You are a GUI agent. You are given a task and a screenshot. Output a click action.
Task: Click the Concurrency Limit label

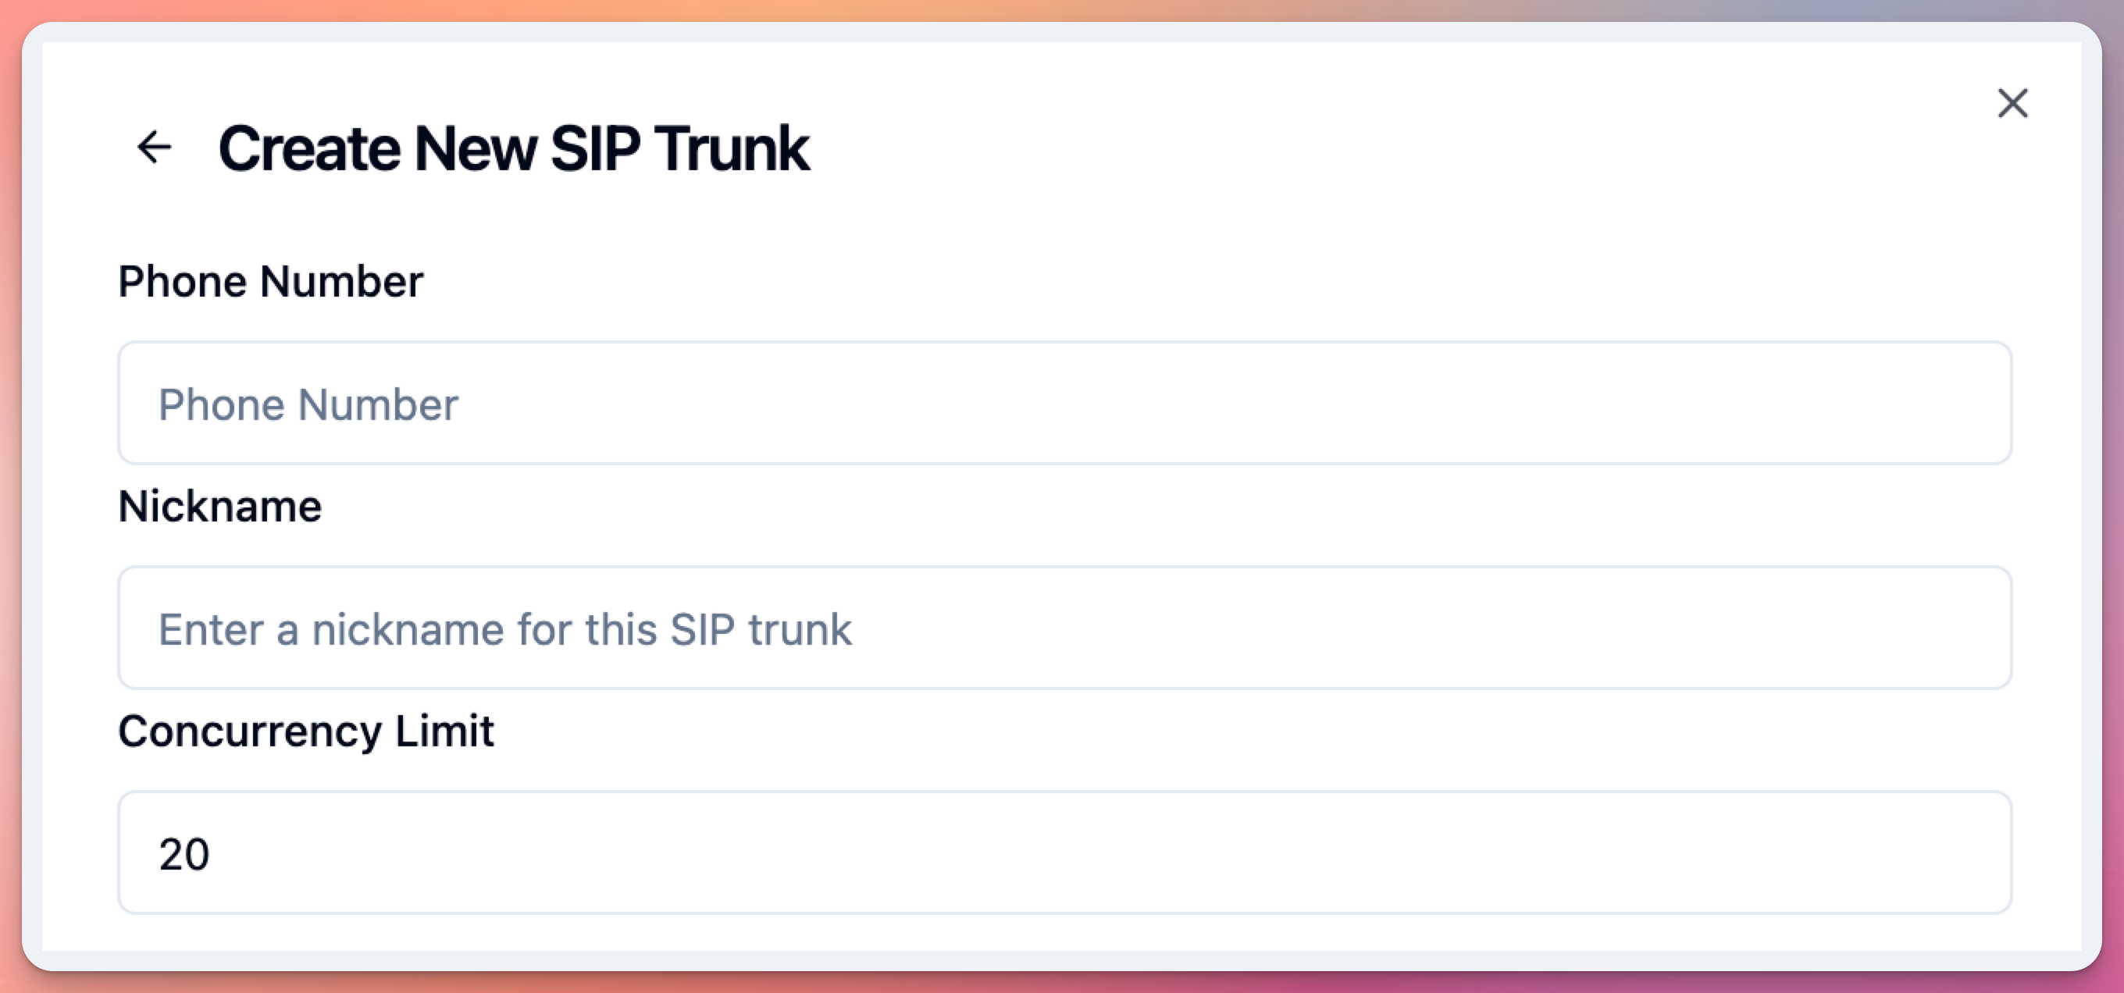pyautogui.click(x=307, y=730)
